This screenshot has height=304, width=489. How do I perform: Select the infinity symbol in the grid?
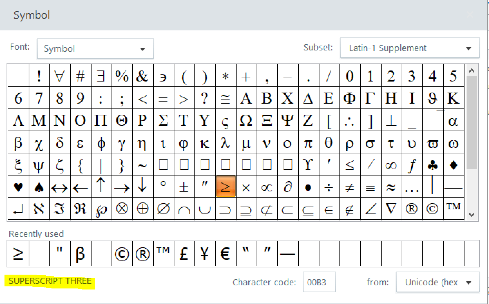(x=391, y=165)
